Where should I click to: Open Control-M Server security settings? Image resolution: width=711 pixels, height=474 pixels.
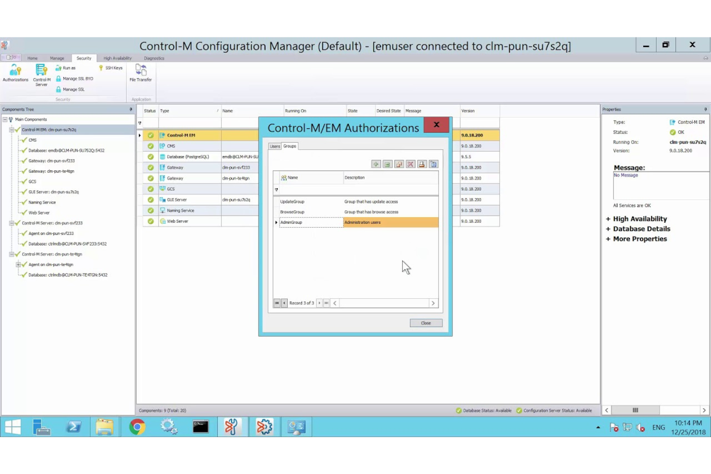[41, 75]
